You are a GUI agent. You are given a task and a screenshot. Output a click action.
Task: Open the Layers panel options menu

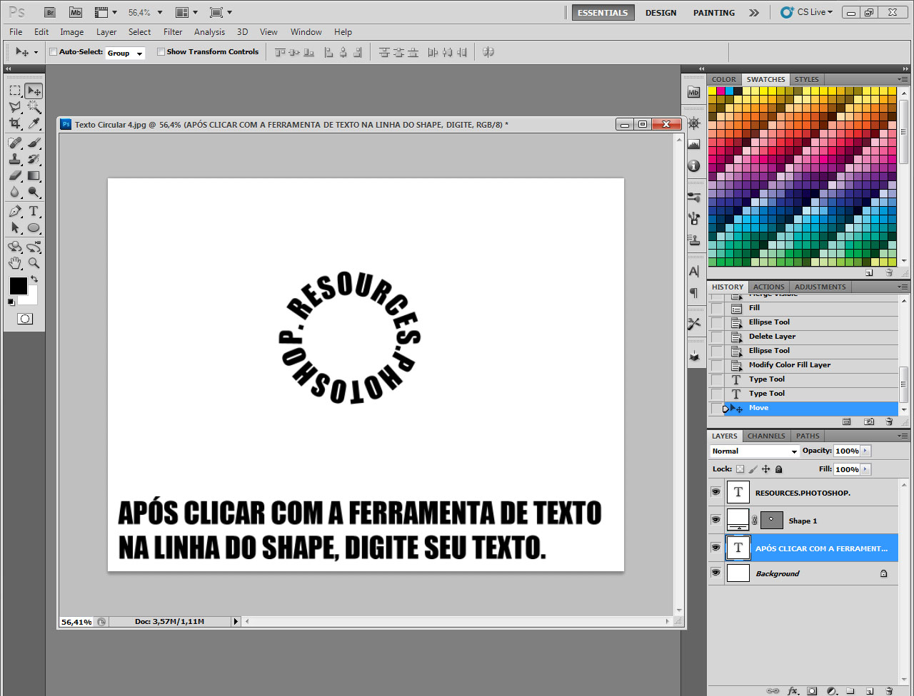click(903, 436)
